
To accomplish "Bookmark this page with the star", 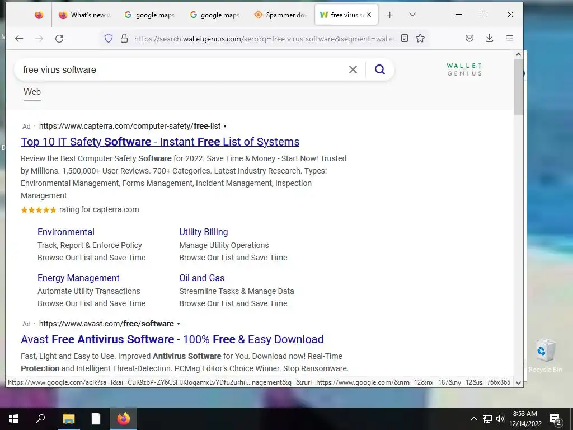I will click(420, 39).
